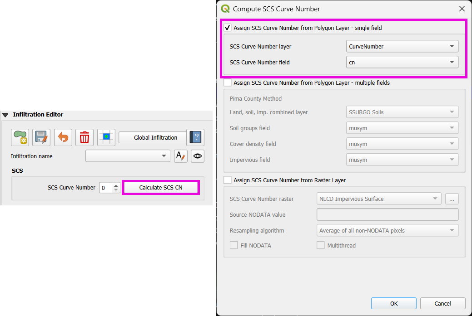Screen dimensions: 472x316
Task: Click the rename infiltration icon
Action: [x=181, y=156]
